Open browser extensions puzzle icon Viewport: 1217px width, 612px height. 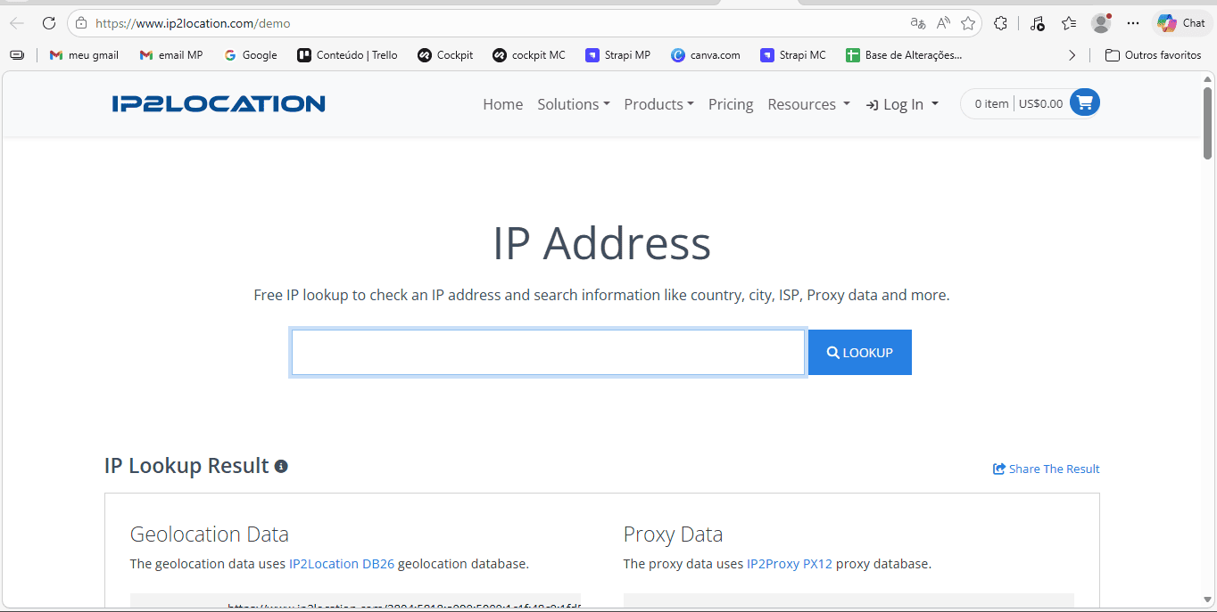coord(1001,23)
